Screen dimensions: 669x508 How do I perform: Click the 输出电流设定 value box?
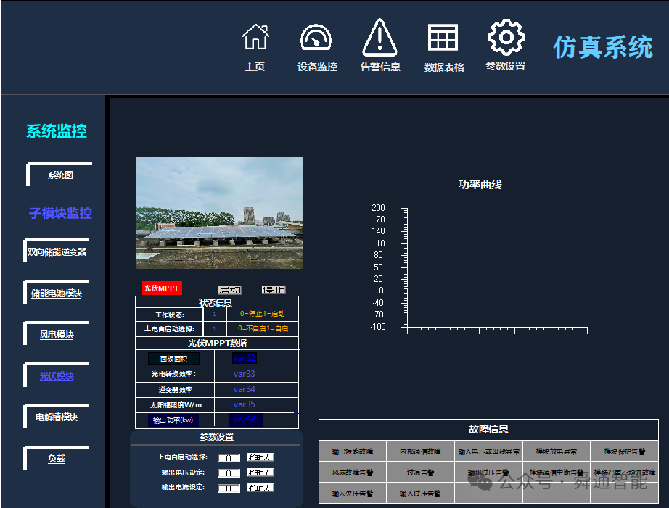pyautogui.click(x=230, y=488)
